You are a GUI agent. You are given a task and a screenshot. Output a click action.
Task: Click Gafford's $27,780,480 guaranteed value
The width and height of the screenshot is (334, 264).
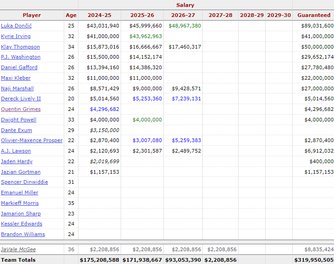tap(317, 67)
